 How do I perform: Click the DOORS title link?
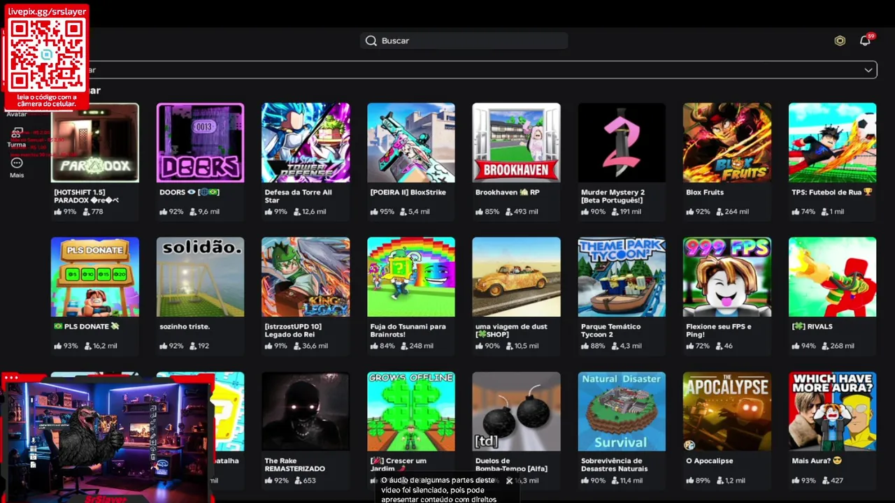[x=189, y=192]
